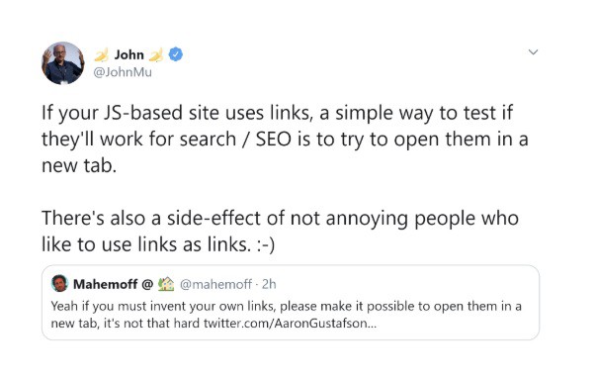Open the Mahemoff display name in the quoted tweet
Screen dimensions: 596x379
click(106, 284)
